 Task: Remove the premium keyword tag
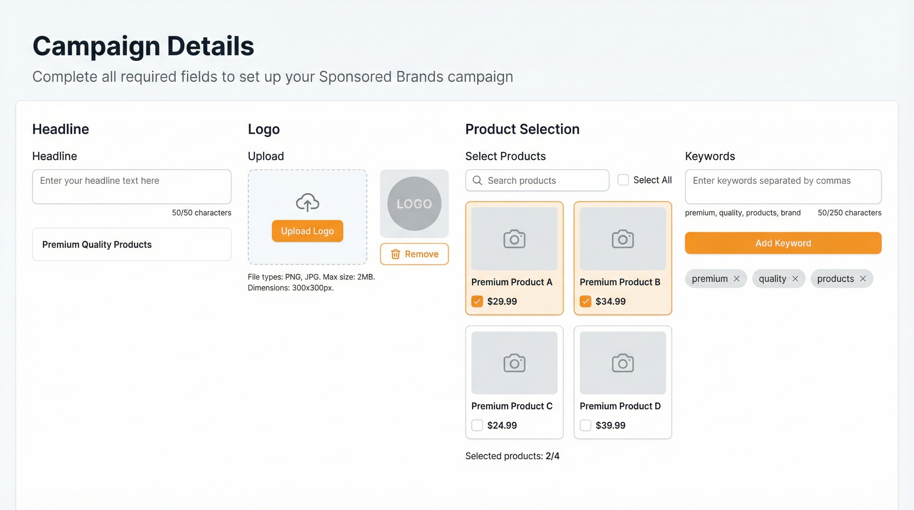coord(738,278)
